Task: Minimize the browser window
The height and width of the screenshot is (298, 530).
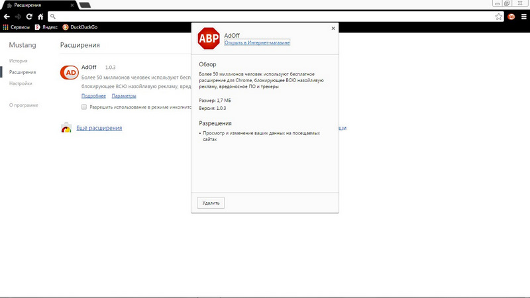Action: tap(497, 3)
